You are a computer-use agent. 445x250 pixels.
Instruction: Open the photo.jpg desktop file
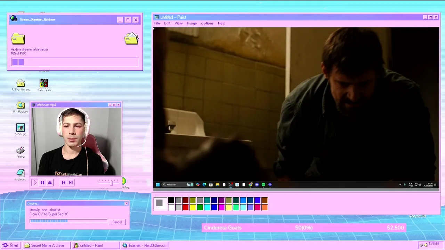[x=21, y=129]
